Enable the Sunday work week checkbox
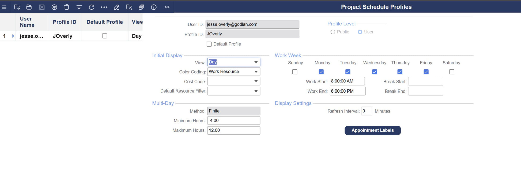 click(295, 72)
